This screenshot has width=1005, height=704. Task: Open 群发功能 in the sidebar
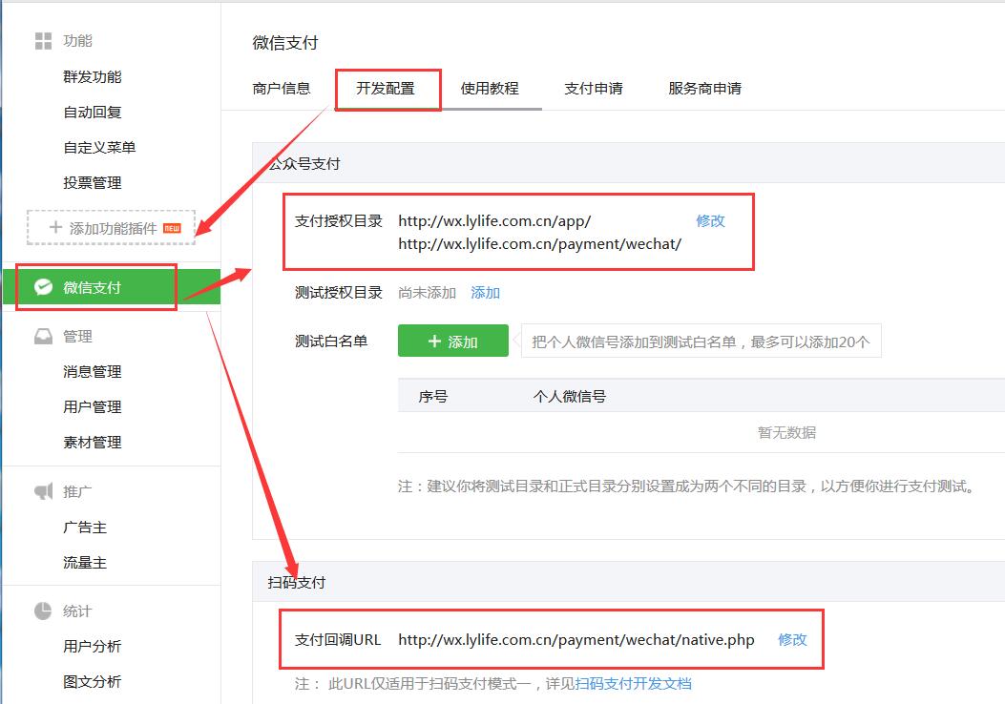93,77
